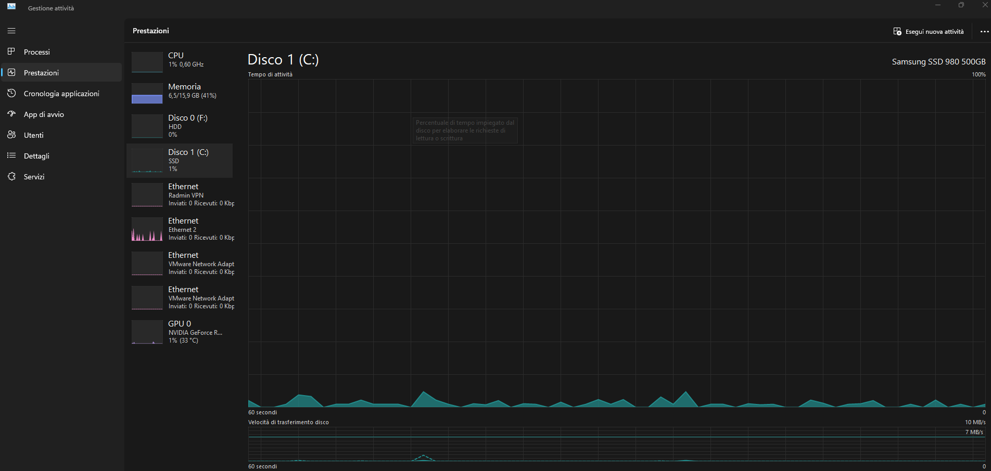991x471 pixels.
Task: Open Servizi gear icon
Action: pyautogui.click(x=11, y=176)
